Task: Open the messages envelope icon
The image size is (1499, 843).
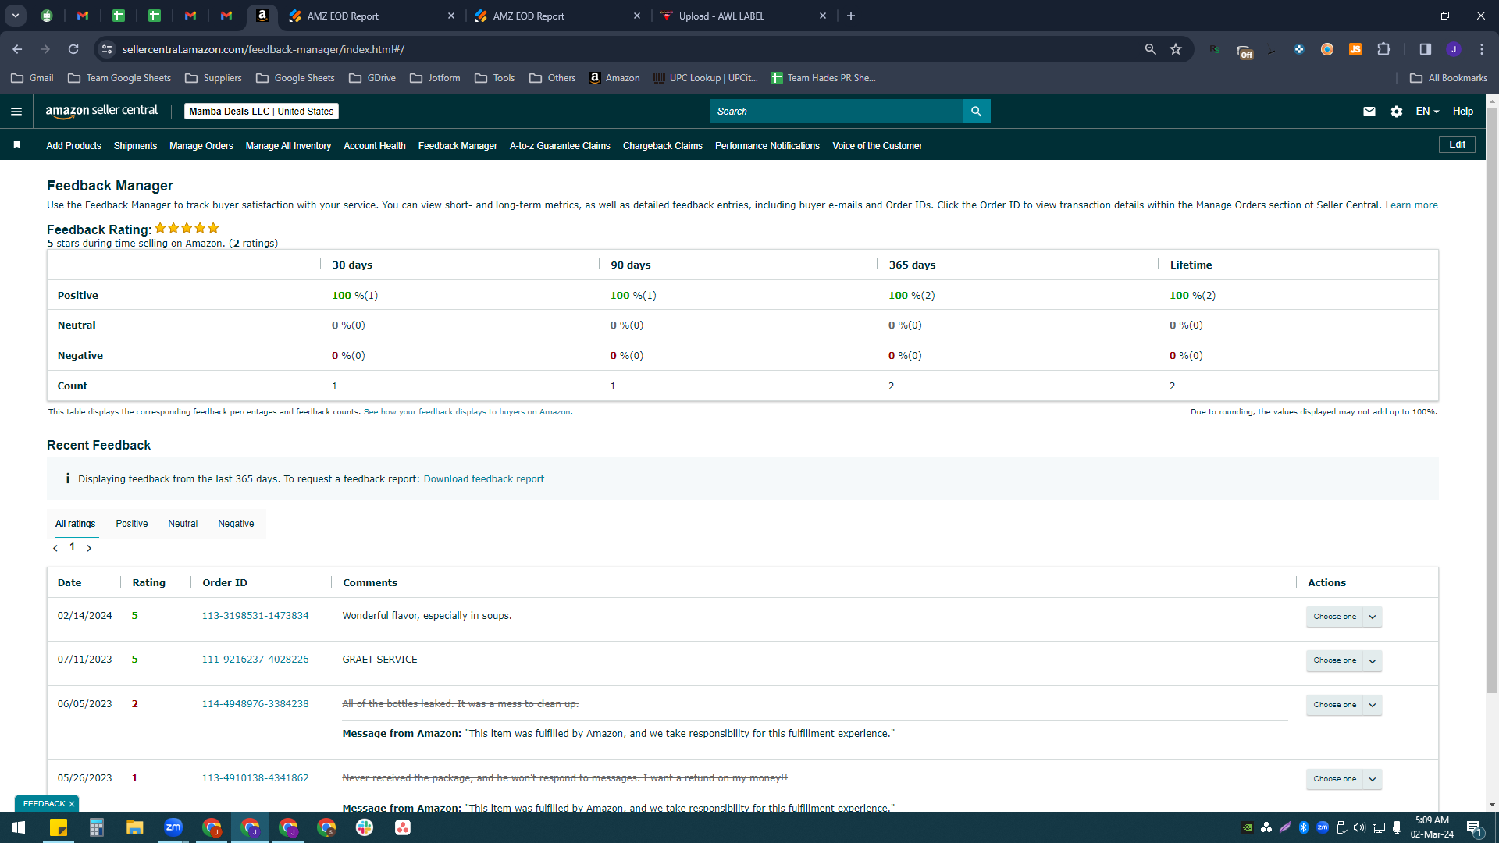Action: 1369,112
